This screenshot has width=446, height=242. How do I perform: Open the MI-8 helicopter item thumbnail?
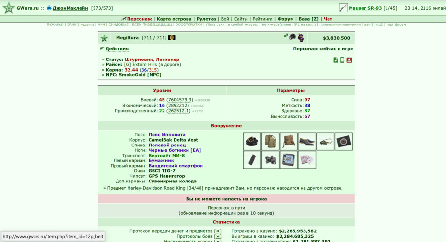325,141
